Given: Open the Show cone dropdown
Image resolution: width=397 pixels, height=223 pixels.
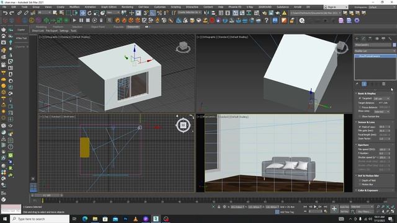Looking at the screenshot, I should [x=382, y=111].
